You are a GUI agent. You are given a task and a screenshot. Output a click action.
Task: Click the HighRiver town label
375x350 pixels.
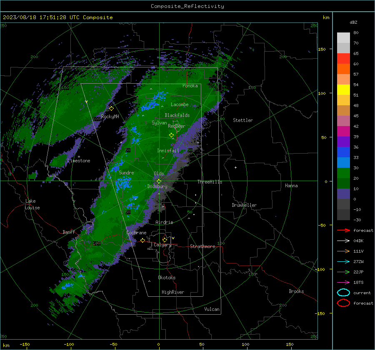(x=173, y=292)
